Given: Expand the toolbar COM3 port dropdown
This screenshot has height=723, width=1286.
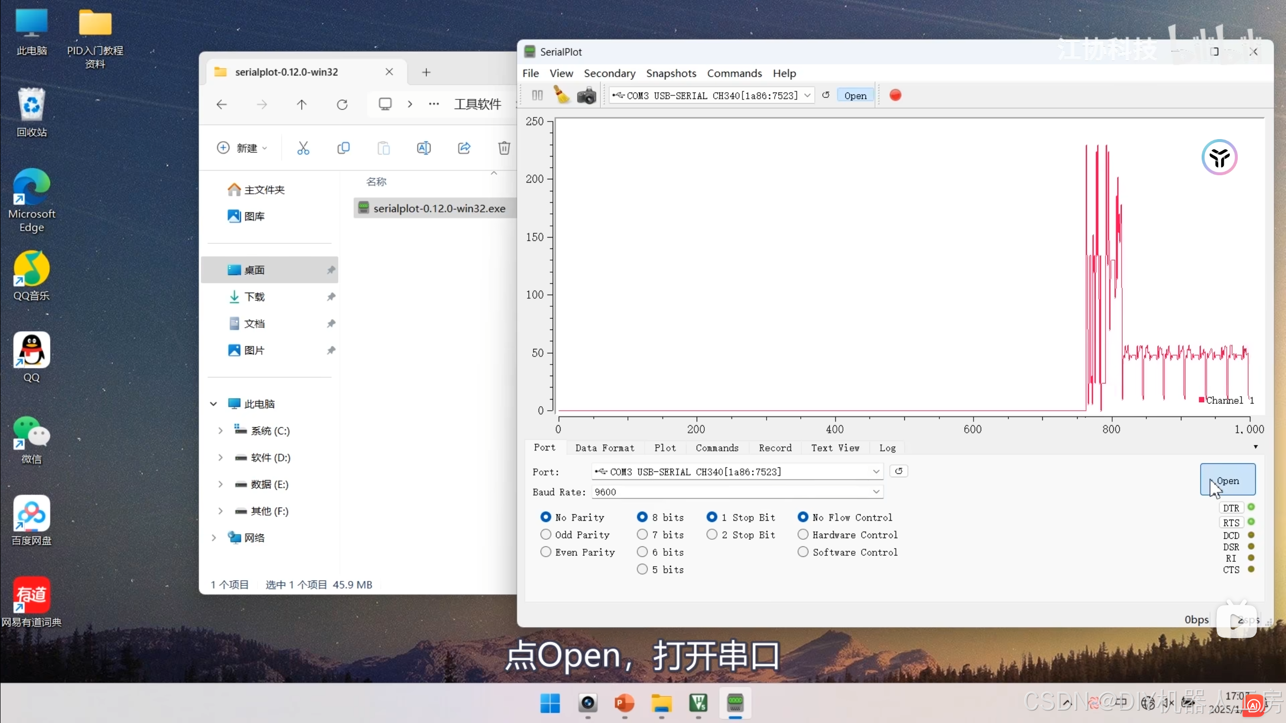Looking at the screenshot, I should [807, 95].
